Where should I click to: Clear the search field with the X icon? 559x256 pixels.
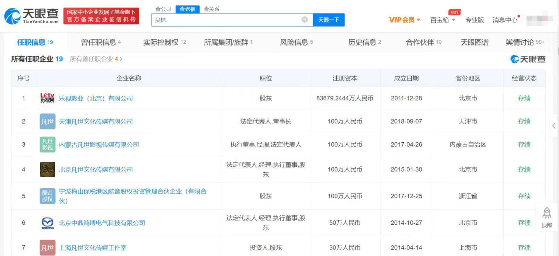click(x=305, y=20)
